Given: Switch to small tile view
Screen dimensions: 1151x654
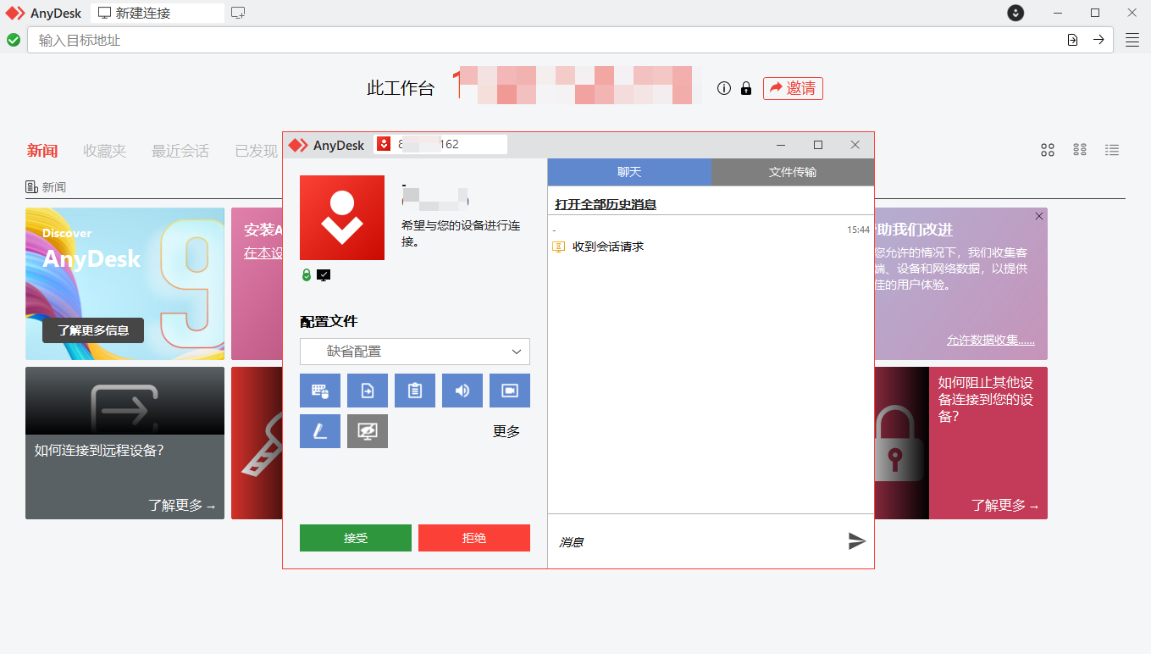Looking at the screenshot, I should (x=1080, y=150).
